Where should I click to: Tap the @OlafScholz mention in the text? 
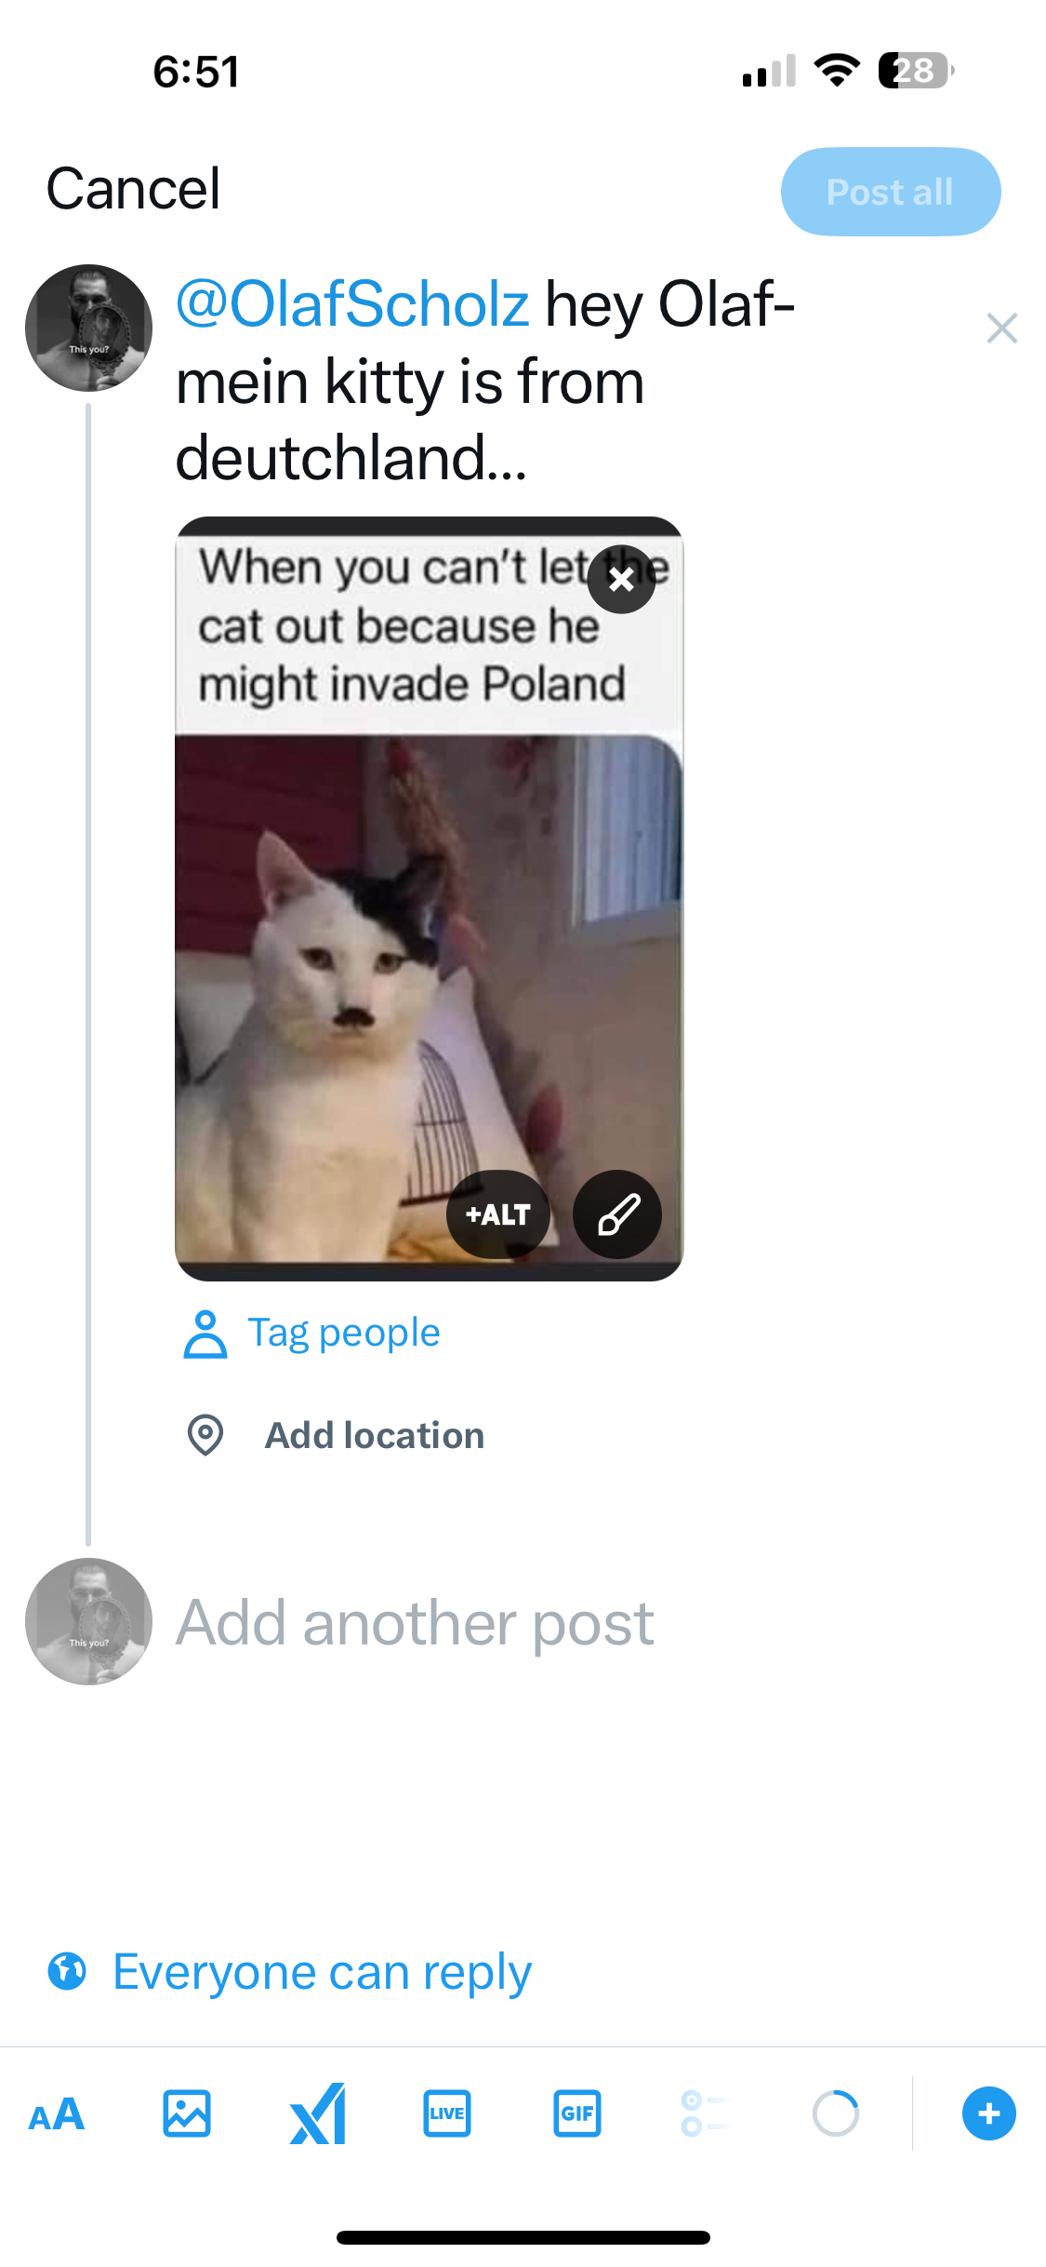click(352, 304)
